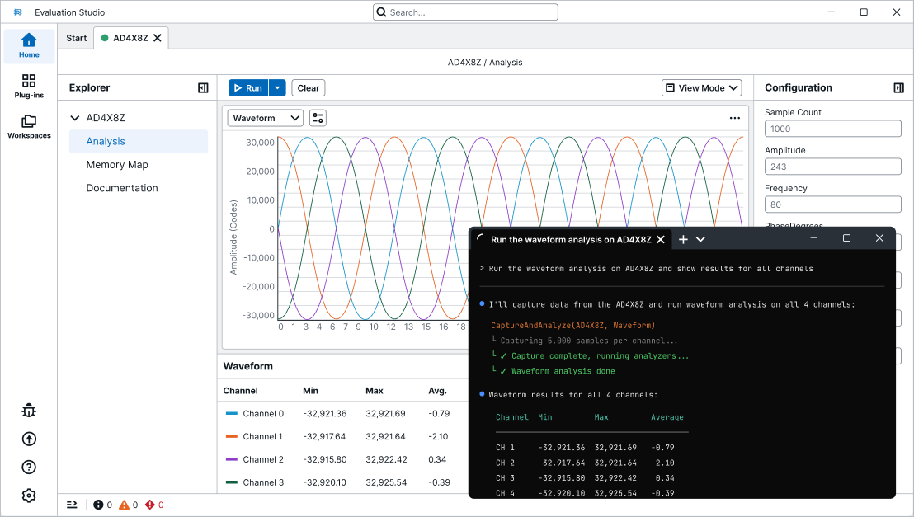This screenshot has height=517, width=914.
Task: Click the upload arrow circle icon
Action: click(29, 439)
